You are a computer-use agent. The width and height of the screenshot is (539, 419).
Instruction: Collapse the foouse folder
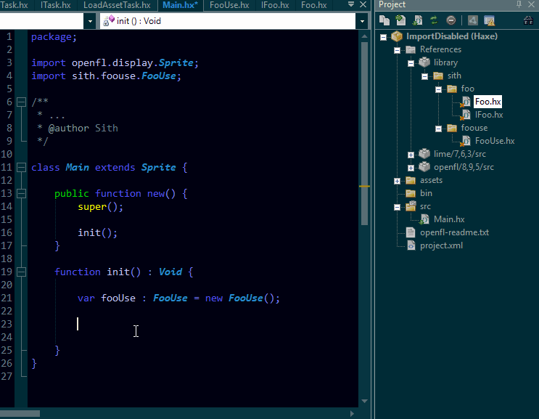pyautogui.click(x=438, y=129)
